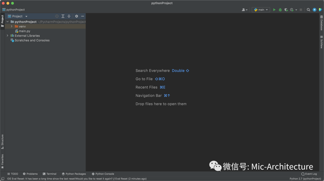Toggle the Project tool window side tab
The height and width of the screenshot is (181, 324).
[2, 21]
